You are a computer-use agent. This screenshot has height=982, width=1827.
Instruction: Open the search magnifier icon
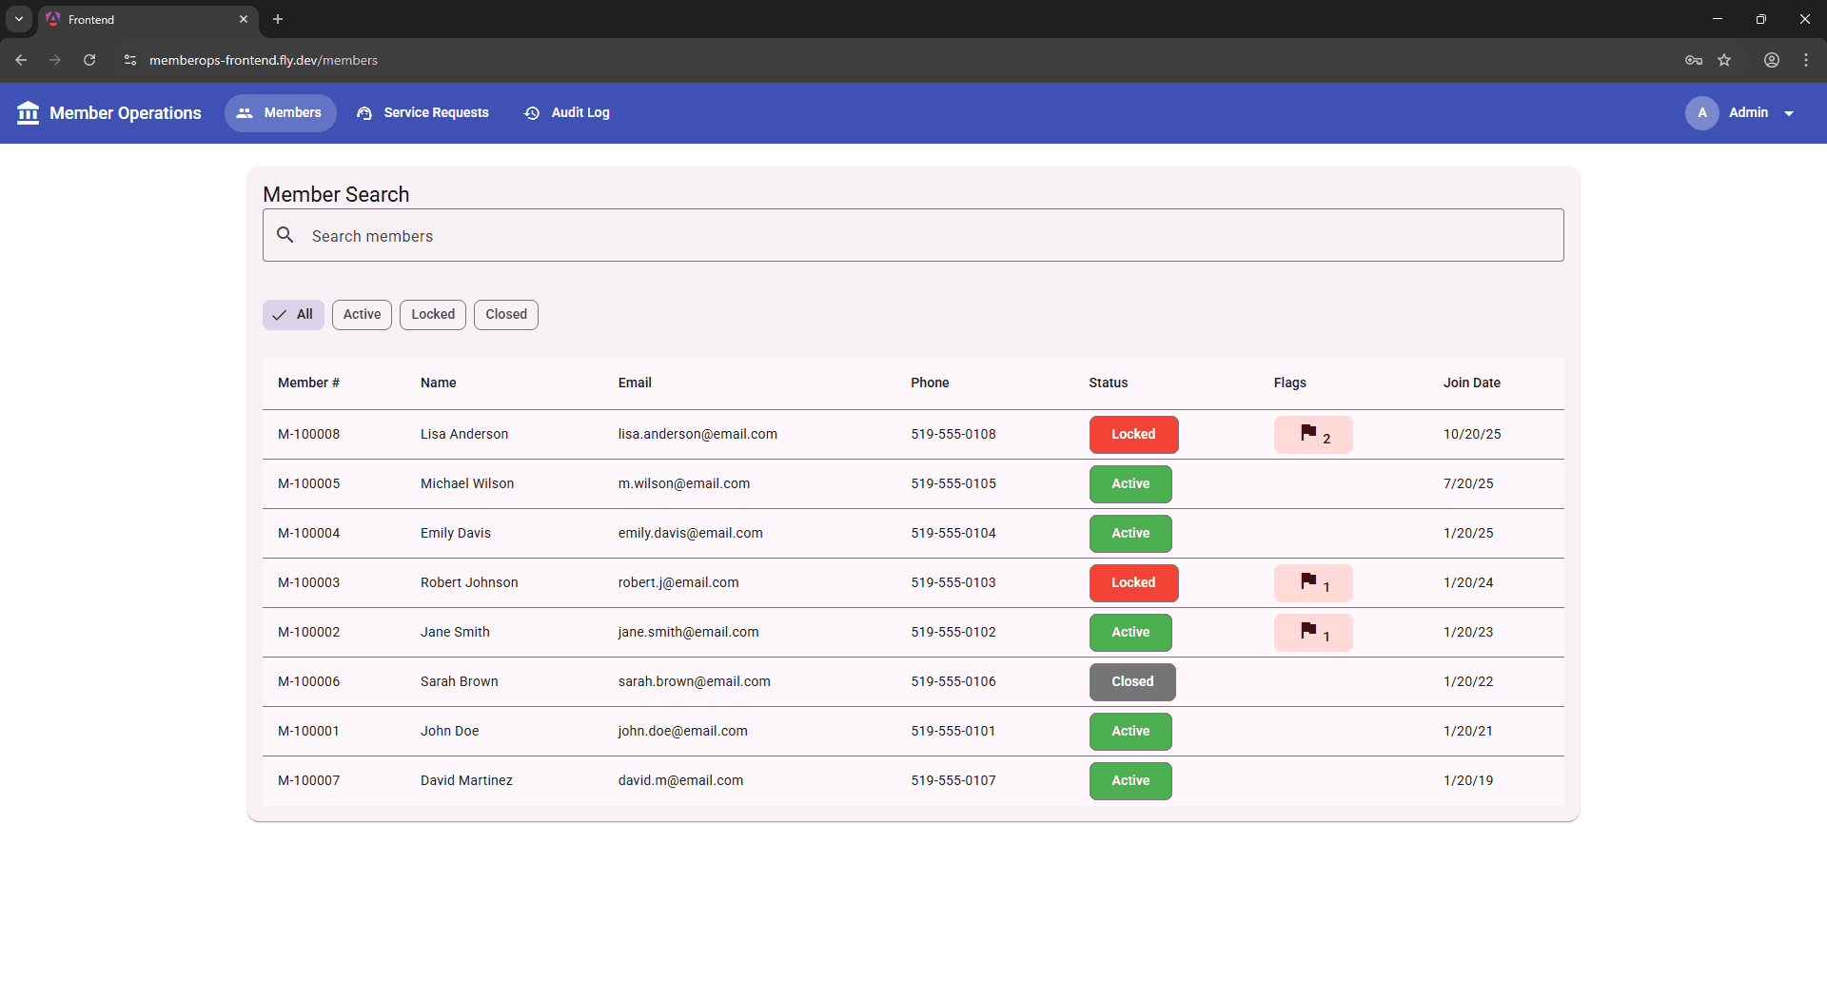(285, 235)
